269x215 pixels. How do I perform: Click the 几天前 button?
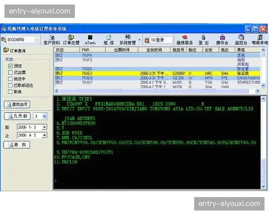[17, 116]
